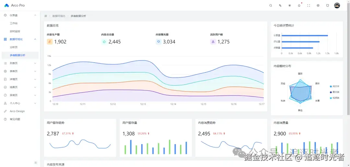
Task: Expand the 结果页 chevron
Action: coord(35,87)
